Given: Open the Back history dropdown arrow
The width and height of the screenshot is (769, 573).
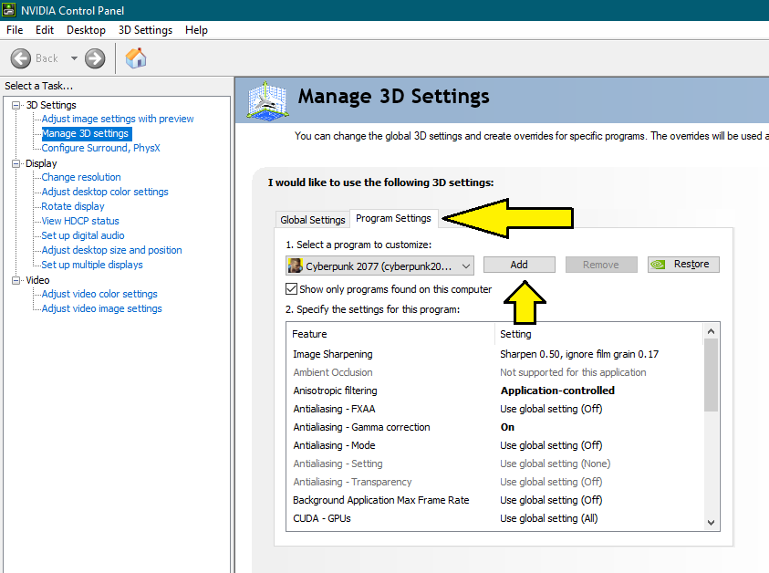Looking at the screenshot, I should point(74,58).
